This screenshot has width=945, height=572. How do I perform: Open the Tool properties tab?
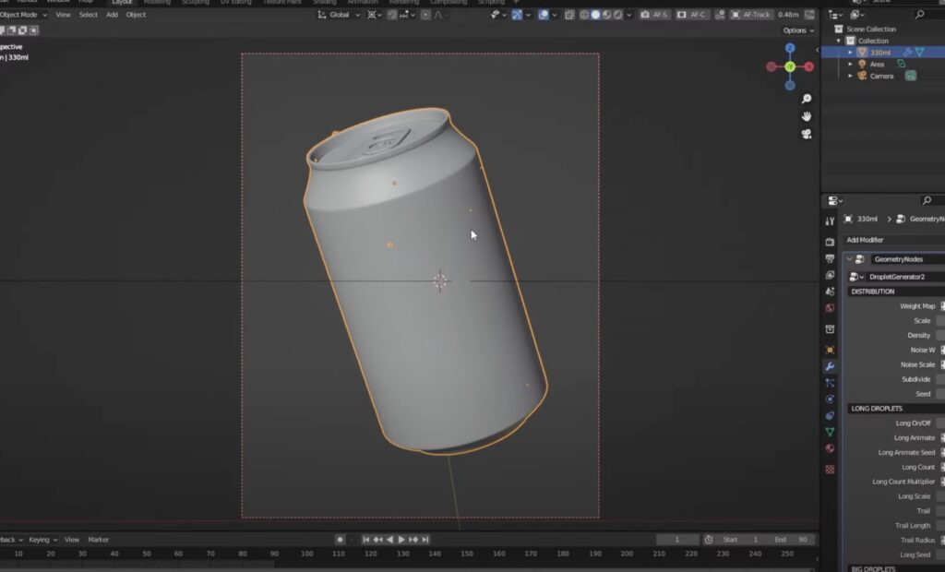(830, 221)
